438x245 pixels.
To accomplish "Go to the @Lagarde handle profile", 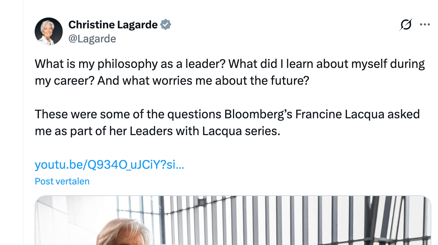I will pyautogui.click(x=92, y=38).
